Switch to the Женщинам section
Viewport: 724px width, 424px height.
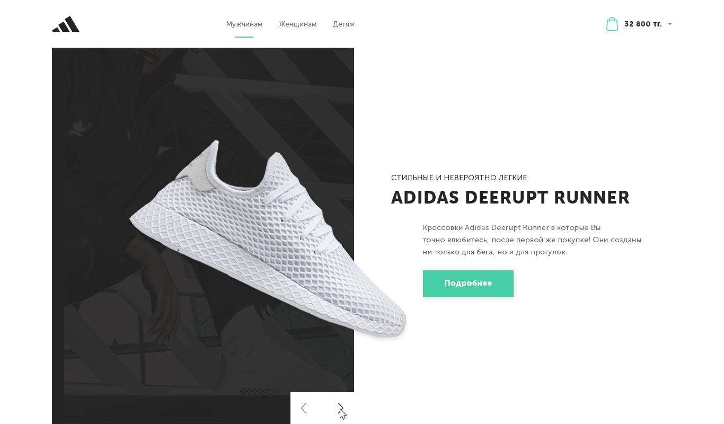[x=298, y=24]
